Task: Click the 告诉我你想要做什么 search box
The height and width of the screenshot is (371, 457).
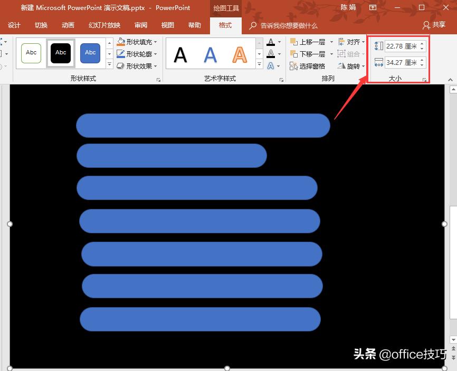Action: click(x=289, y=25)
